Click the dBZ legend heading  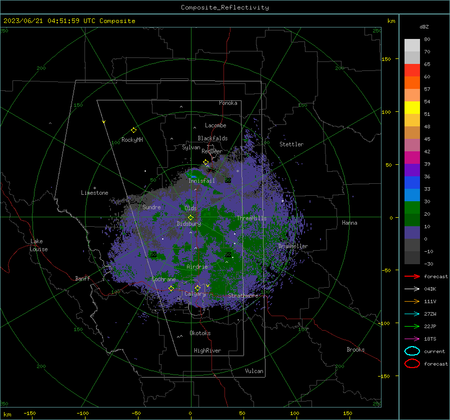point(424,26)
